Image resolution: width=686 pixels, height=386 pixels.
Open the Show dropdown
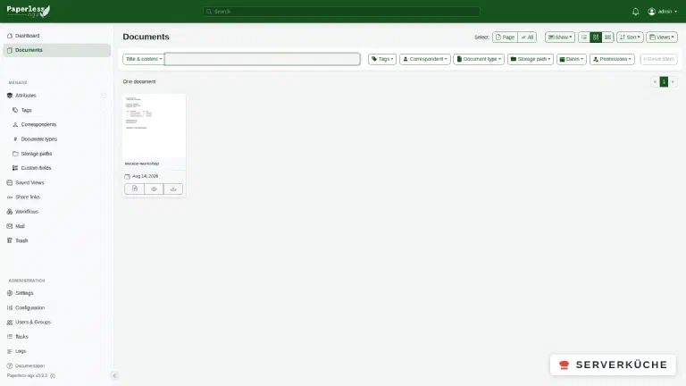[x=560, y=38]
